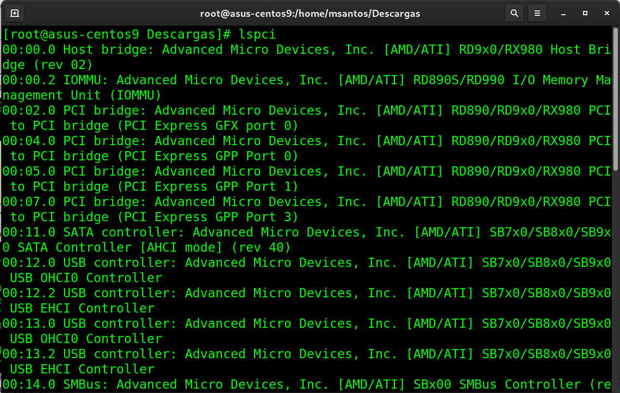Click the shell prompt [root@asus-centos9 Descargas]#
The width and height of the screenshot is (620, 393).
coord(117,34)
